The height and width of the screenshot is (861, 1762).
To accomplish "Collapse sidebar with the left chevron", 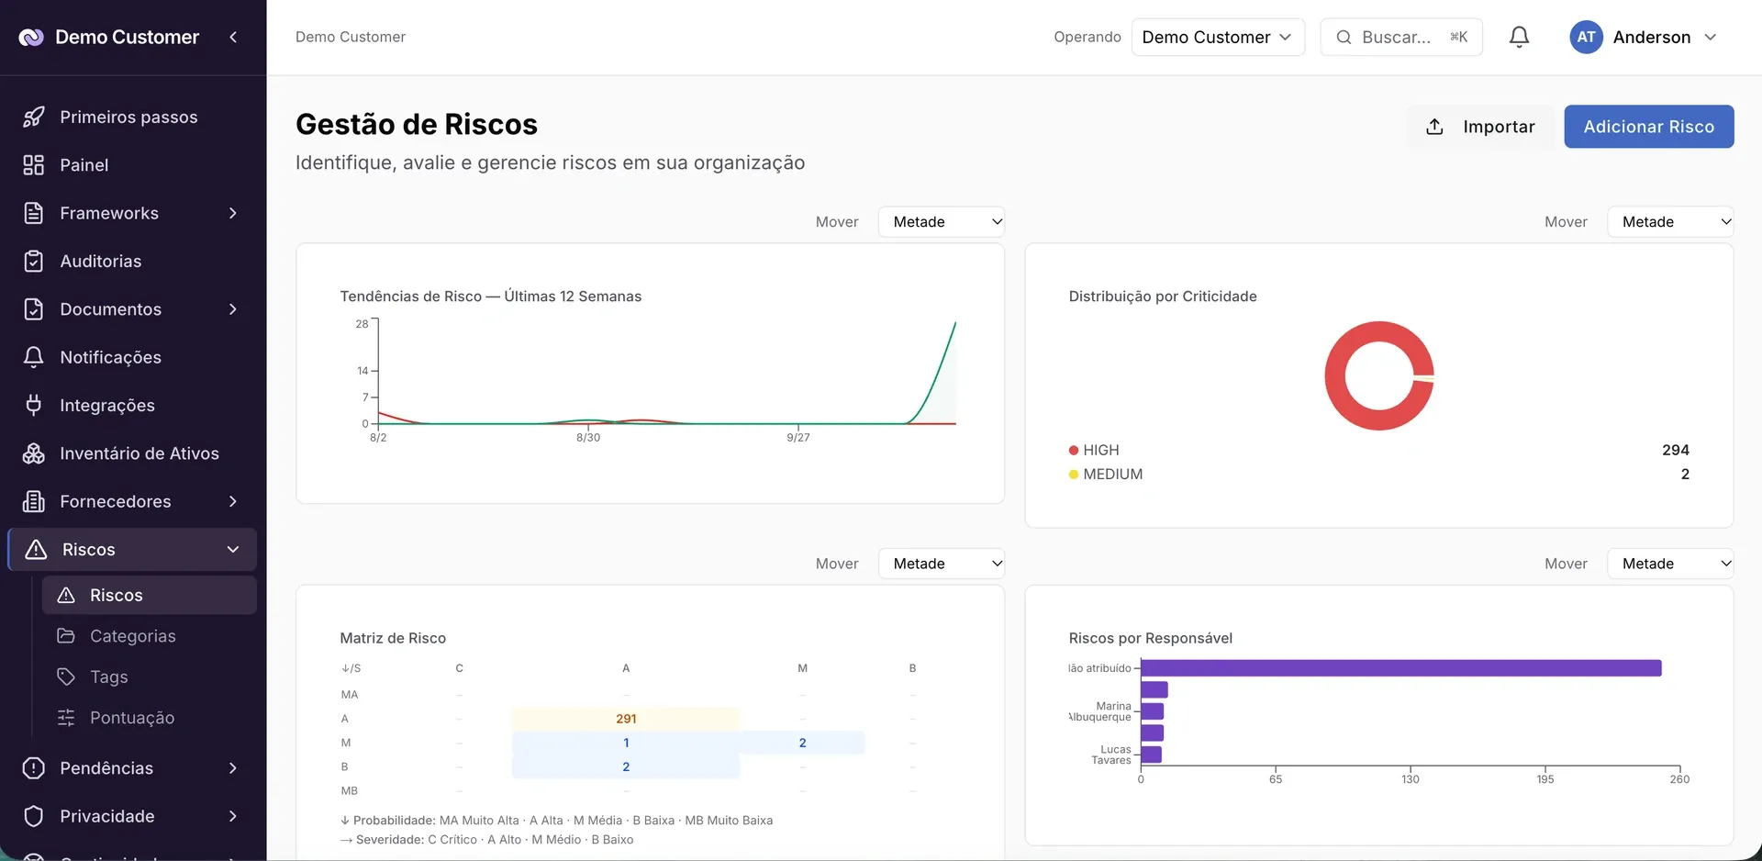I will click(233, 37).
